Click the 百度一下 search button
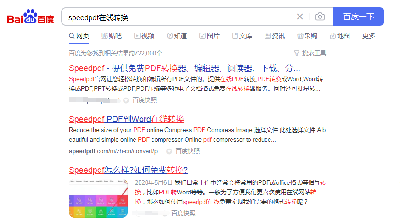 [x=358, y=17]
